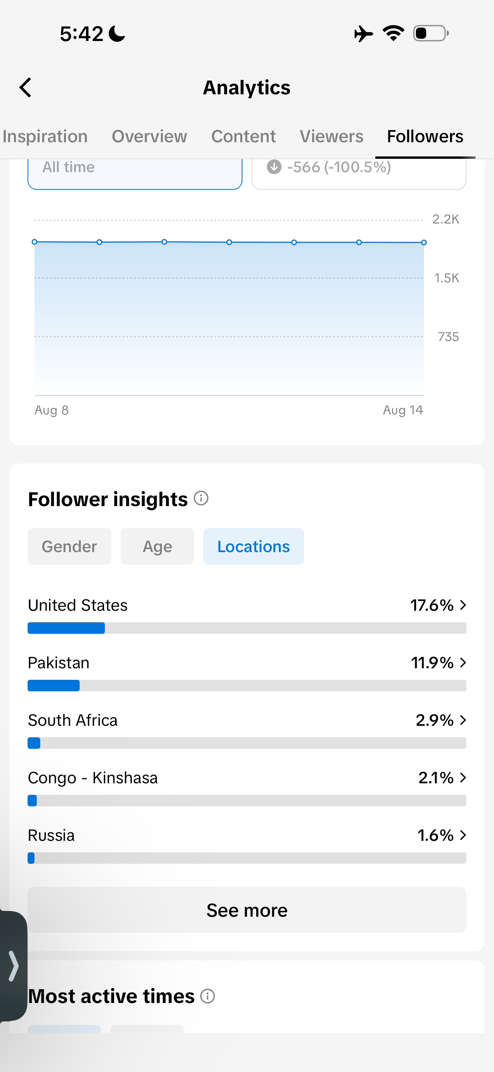The image size is (494, 1072).
Task: Tap the Aug 14 chart data point
Action: pos(424,242)
